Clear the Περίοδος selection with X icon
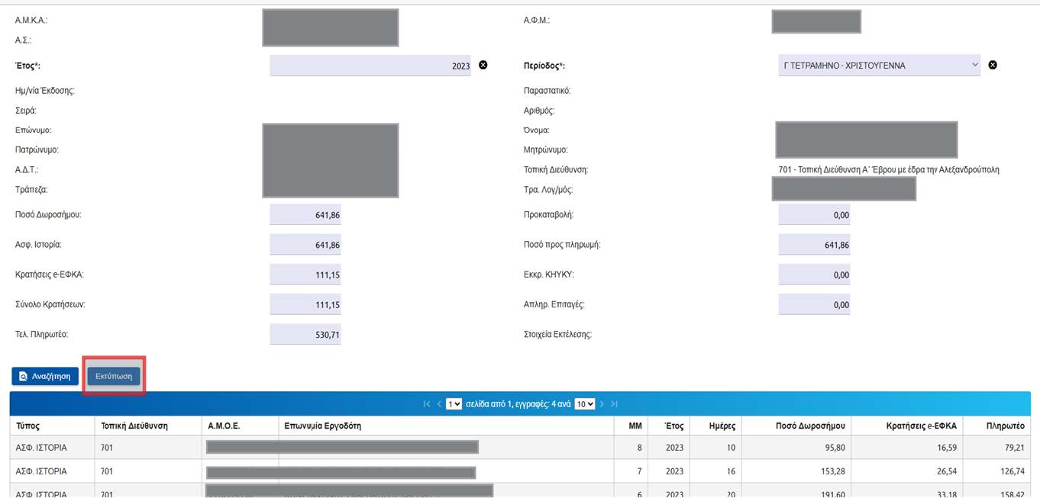The height and width of the screenshot is (498, 1040). (993, 66)
